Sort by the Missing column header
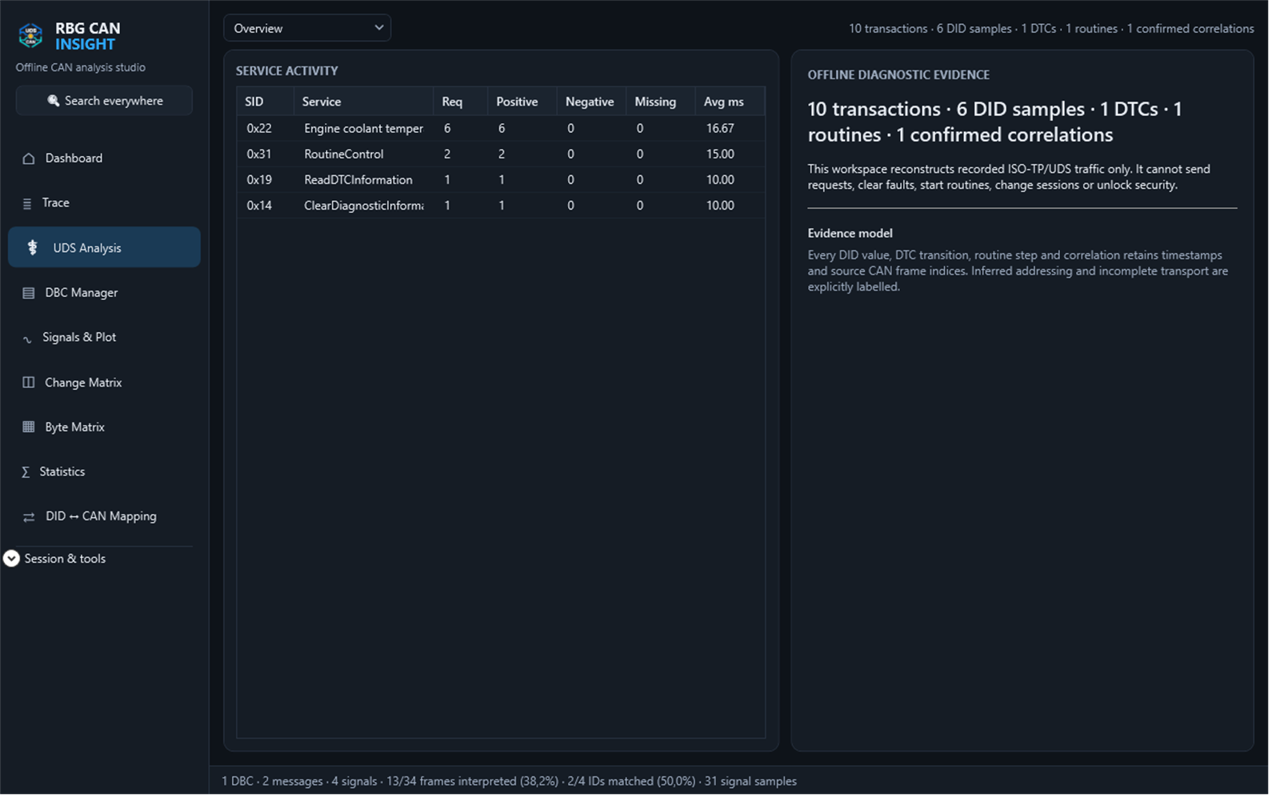1280x806 pixels. [661, 102]
